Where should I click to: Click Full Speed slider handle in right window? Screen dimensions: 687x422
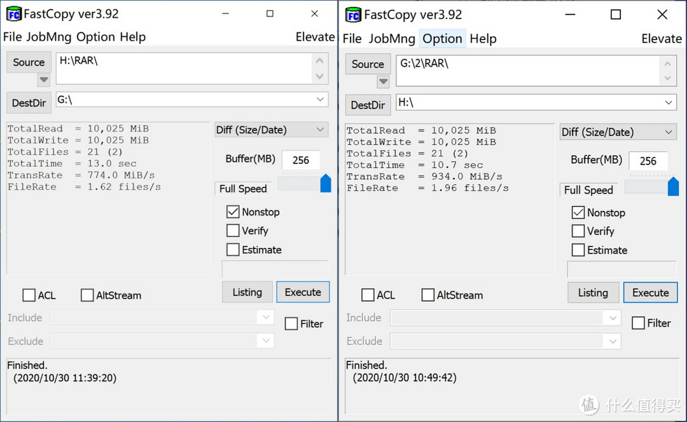tap(674, 186)
